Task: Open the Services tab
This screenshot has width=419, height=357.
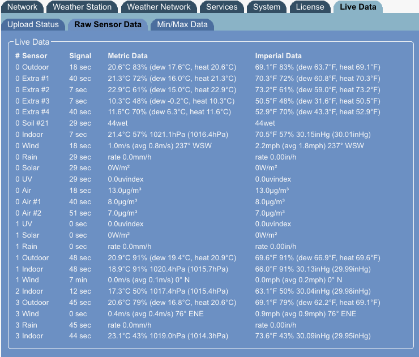Action: 221,7
